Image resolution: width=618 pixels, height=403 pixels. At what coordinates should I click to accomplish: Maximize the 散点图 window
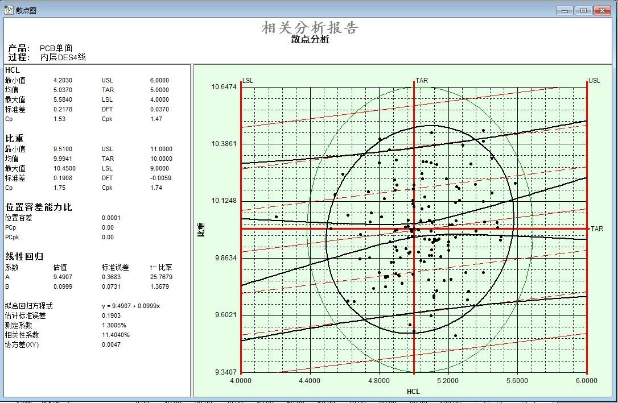pos(583,10)
